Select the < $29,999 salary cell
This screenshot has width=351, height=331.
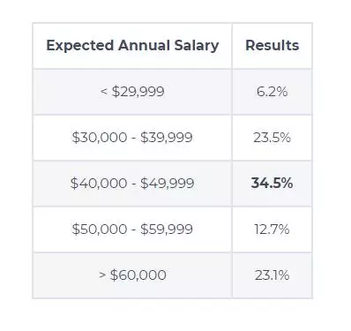132,92
